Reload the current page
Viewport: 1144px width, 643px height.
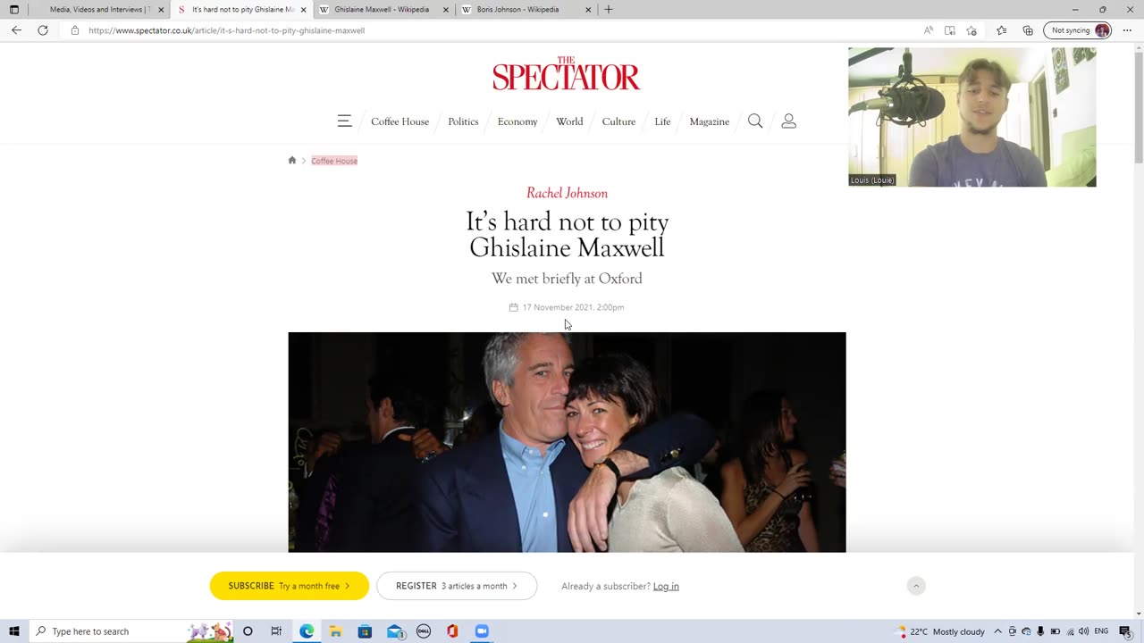click(42, 30)
